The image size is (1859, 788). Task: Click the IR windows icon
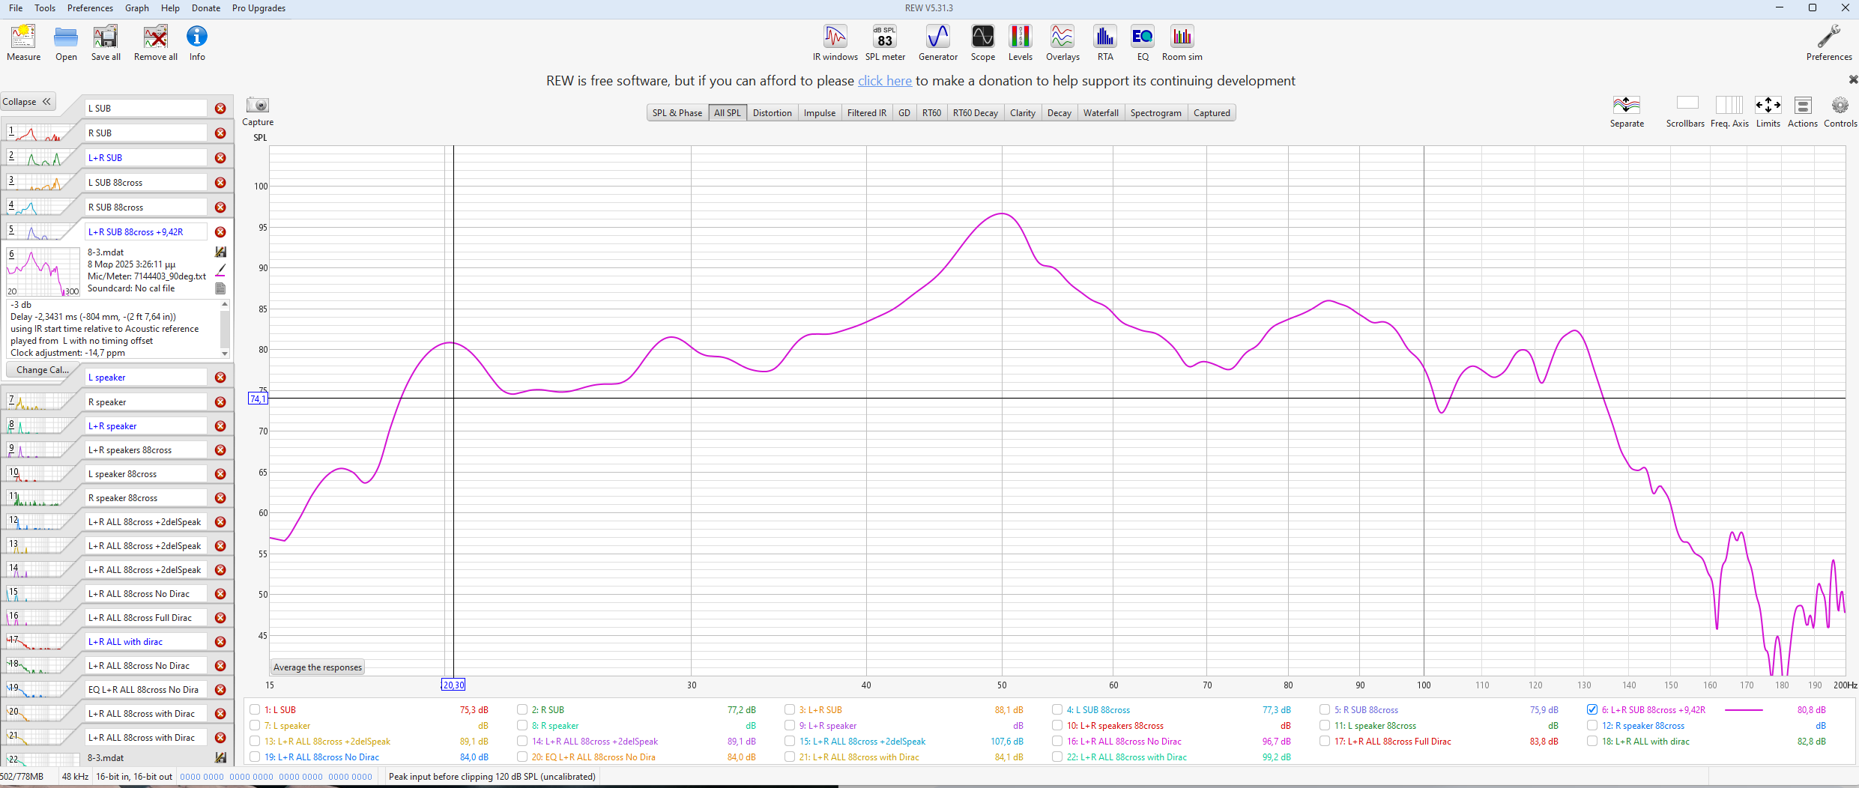(835, 42)
